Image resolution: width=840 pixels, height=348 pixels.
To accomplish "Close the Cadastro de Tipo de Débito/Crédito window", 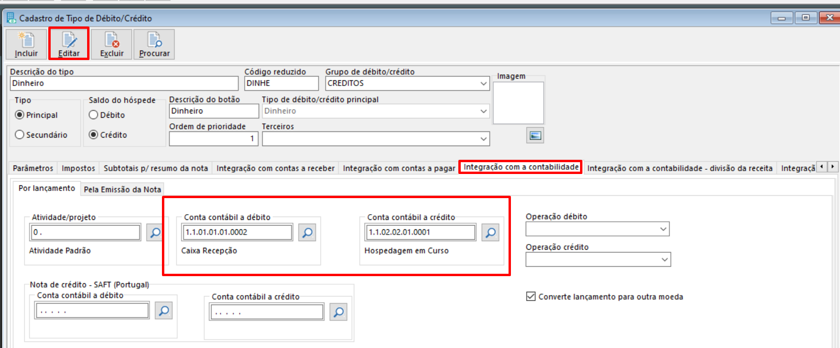I will coord(829,18).
